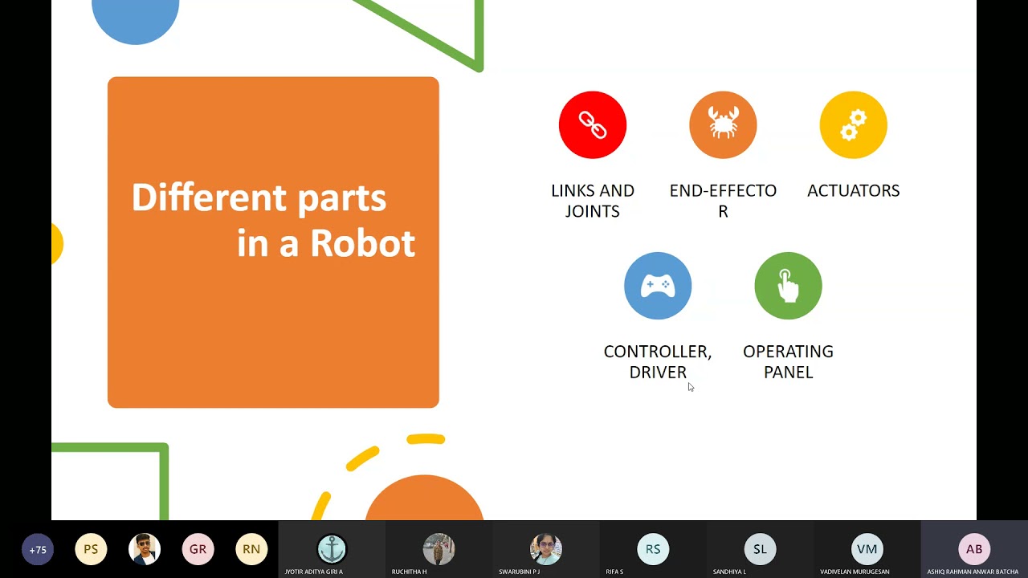Click the JYOTIR ADITYA GIRI A name label
1028x578 pixels.
(x=314, y=572)
